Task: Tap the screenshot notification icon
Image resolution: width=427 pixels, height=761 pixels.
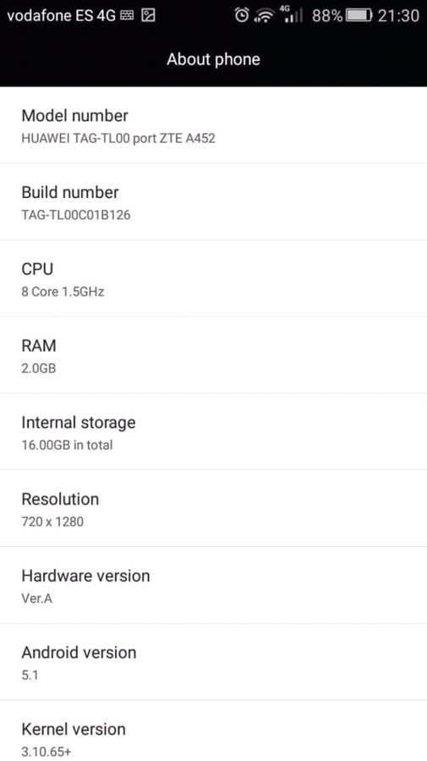Action: (x=148, y=16)
